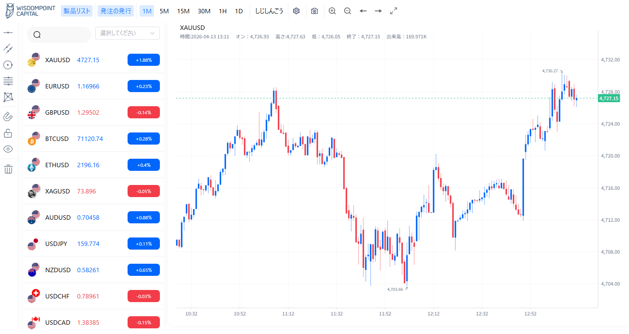Switch to the 15M timeframe
The height and width of the screenshot is (334, 629).
183,11
